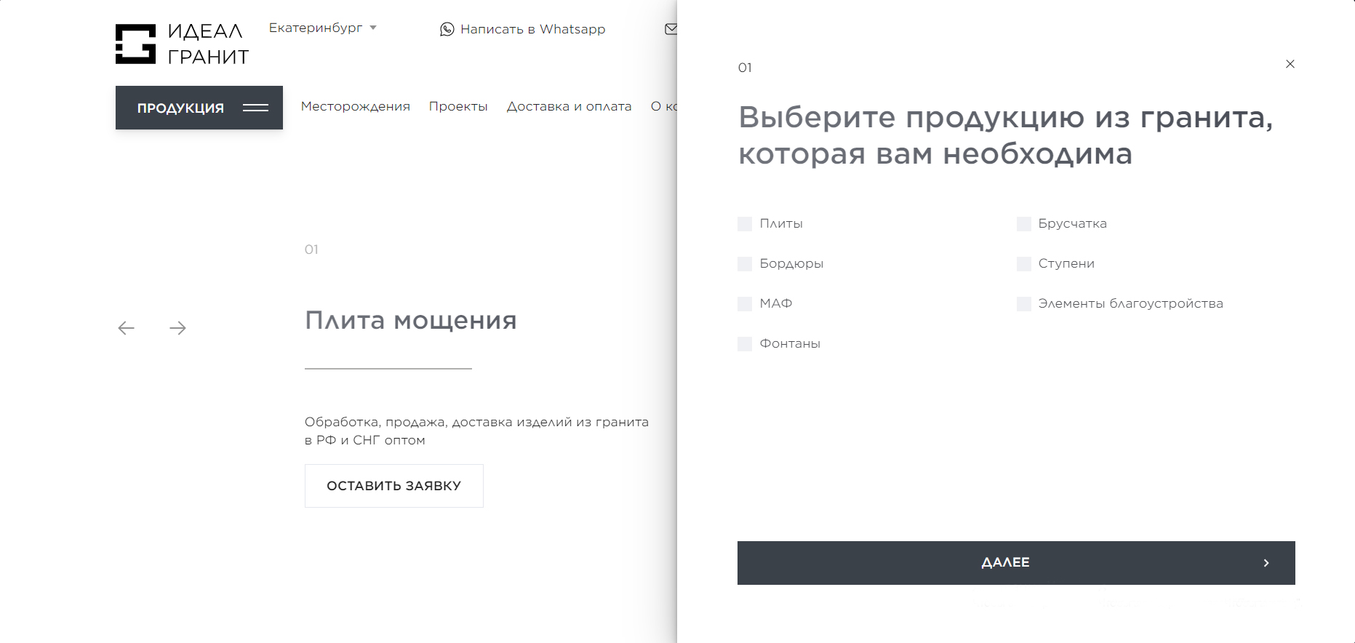Go to Месторождения menu item
Viewport: 1355px width, 643px height.
click(x=356, y=106)
